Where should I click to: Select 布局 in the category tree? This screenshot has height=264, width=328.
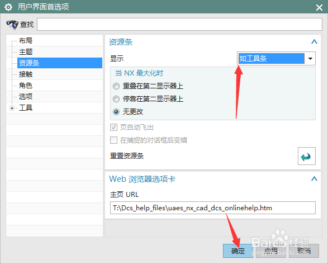coord(26,40)
